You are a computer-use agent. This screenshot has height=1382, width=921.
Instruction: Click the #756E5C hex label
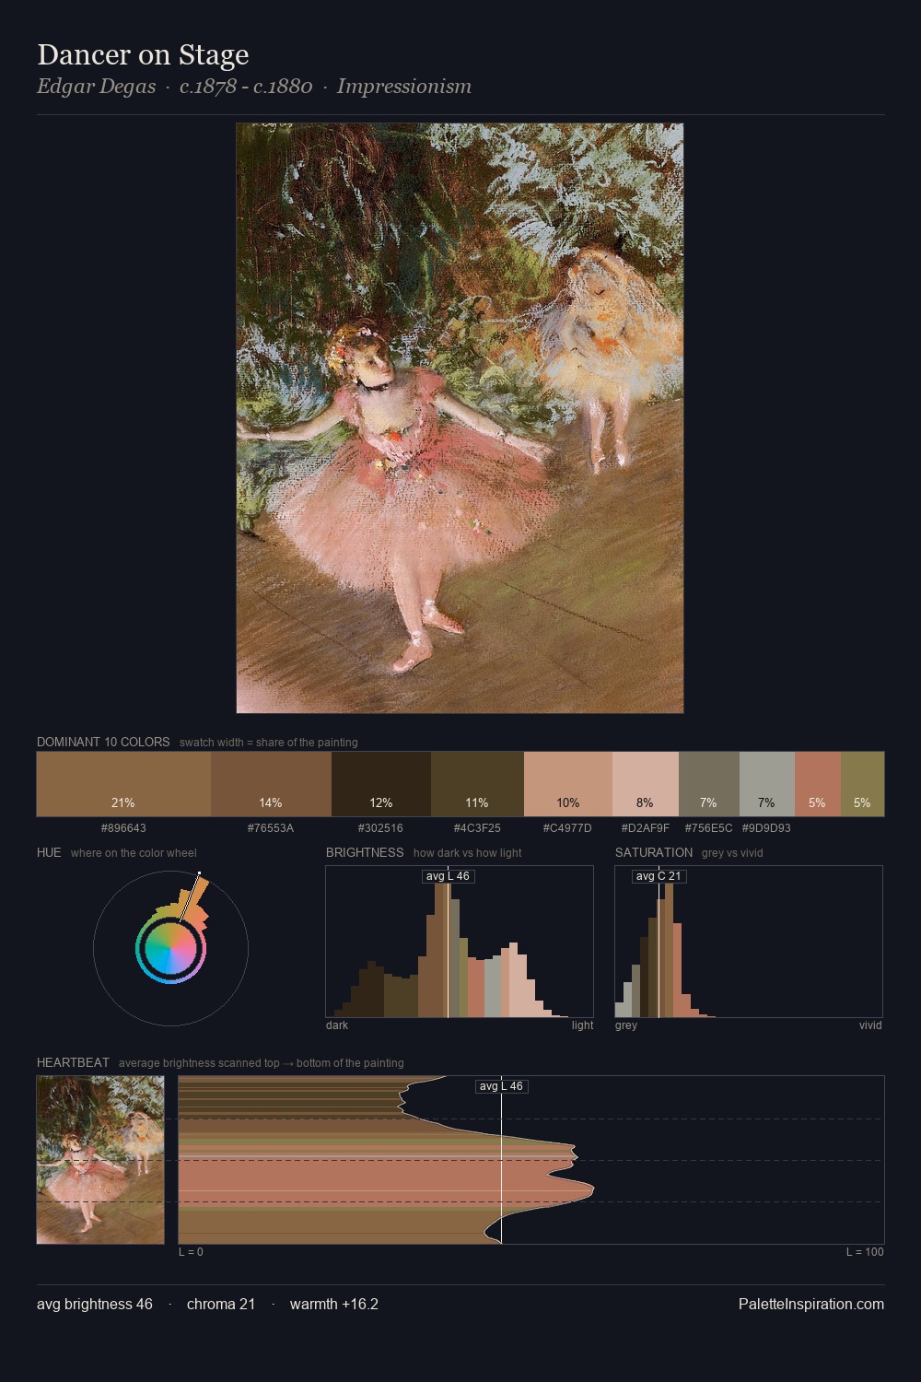coord(709,828)
